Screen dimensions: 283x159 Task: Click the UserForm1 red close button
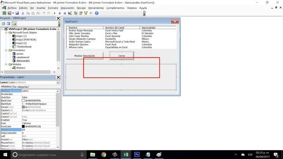point(175,22)
